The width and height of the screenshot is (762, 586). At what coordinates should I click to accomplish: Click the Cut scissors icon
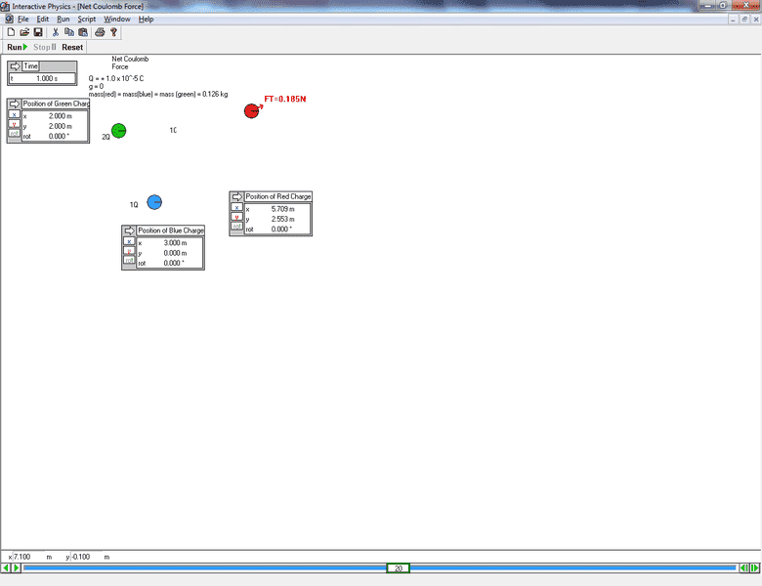(x=56, y=32)
